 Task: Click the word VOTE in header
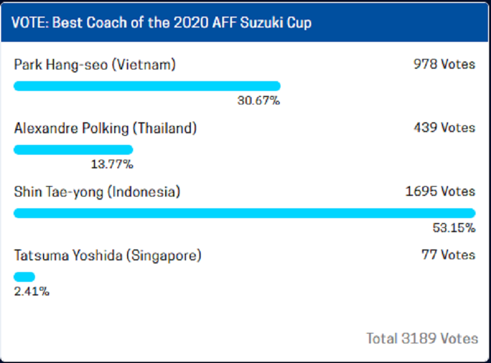30,23
